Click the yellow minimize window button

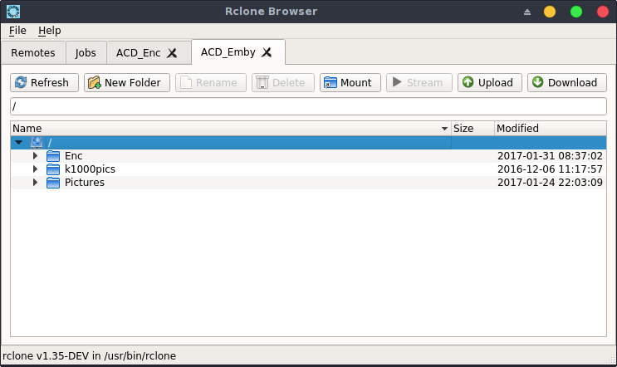(550, 12)
